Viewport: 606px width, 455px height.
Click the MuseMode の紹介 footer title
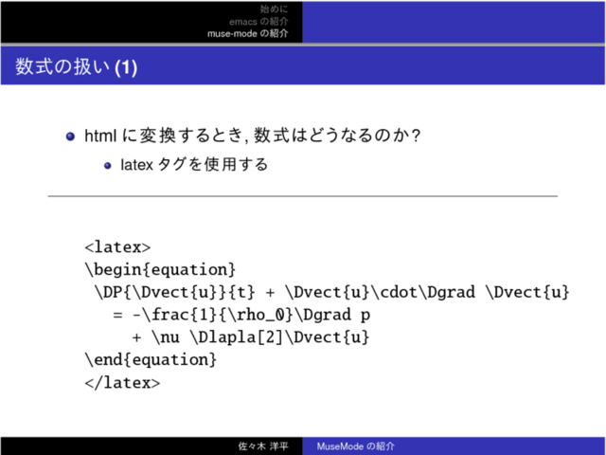coord(356,446)
